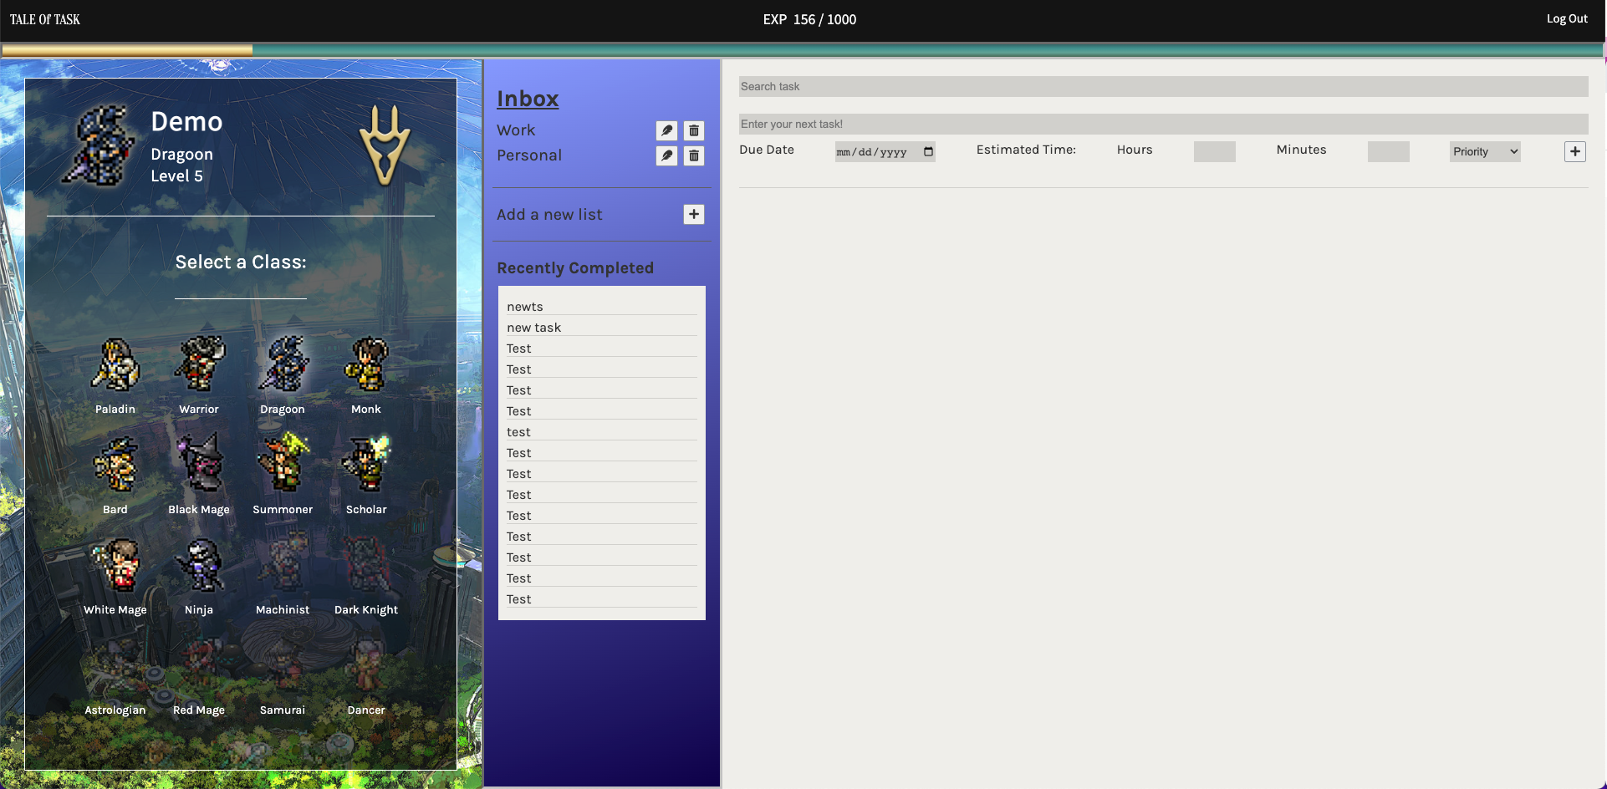Delete the Personal list with trash icon

(694, 156)
